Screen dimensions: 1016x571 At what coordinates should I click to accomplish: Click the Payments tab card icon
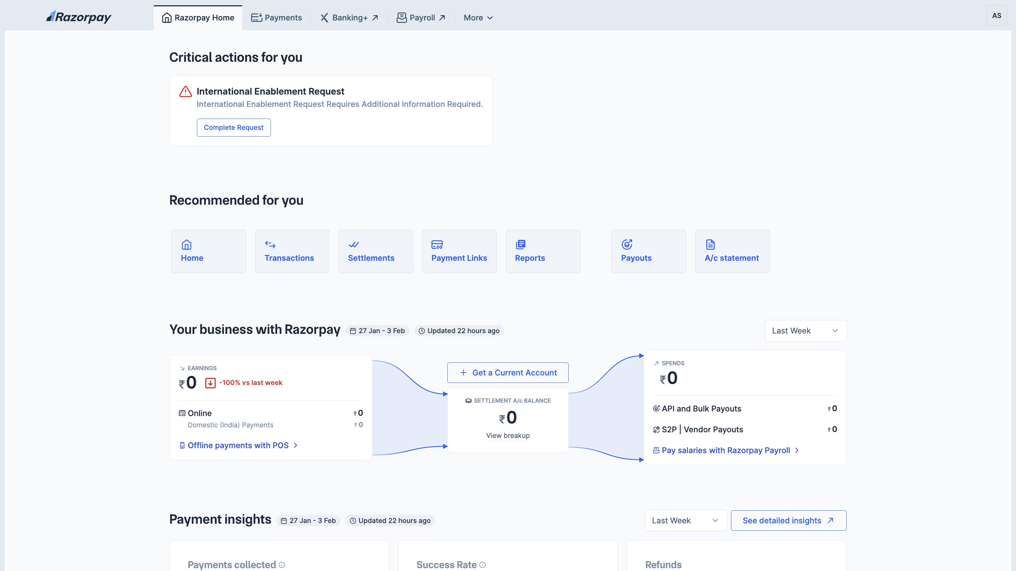click(x=257, y=18)
